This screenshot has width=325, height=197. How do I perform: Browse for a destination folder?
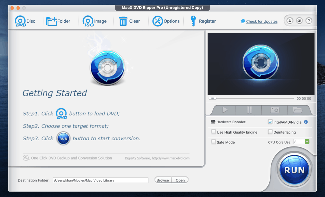click(163, 180)
